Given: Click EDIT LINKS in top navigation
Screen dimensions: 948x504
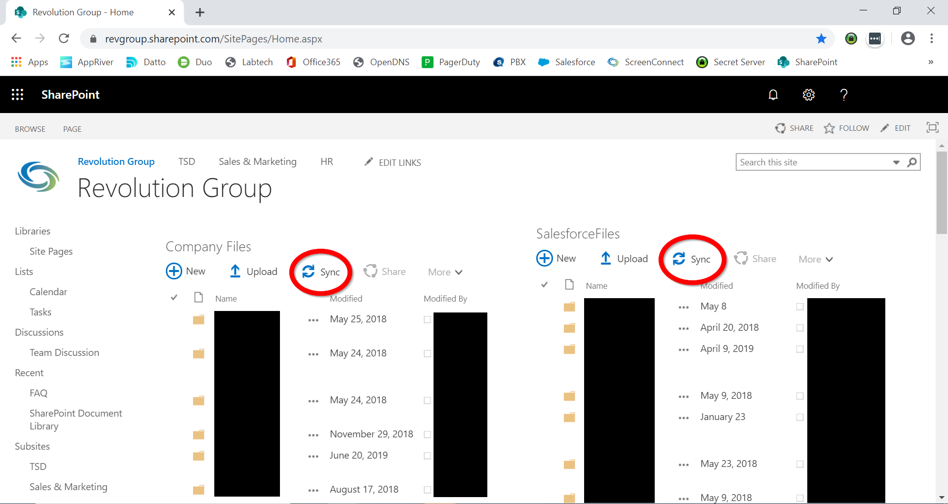Looking at the screenshot, I should (x=393, y=162).
